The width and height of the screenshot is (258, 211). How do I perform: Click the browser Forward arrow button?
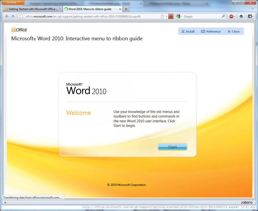click(x=13, y=16)
